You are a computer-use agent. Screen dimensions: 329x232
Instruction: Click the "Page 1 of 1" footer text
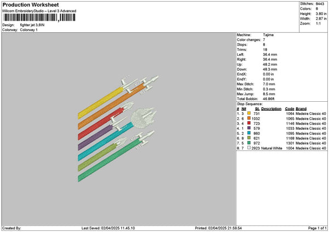point(317,228)
